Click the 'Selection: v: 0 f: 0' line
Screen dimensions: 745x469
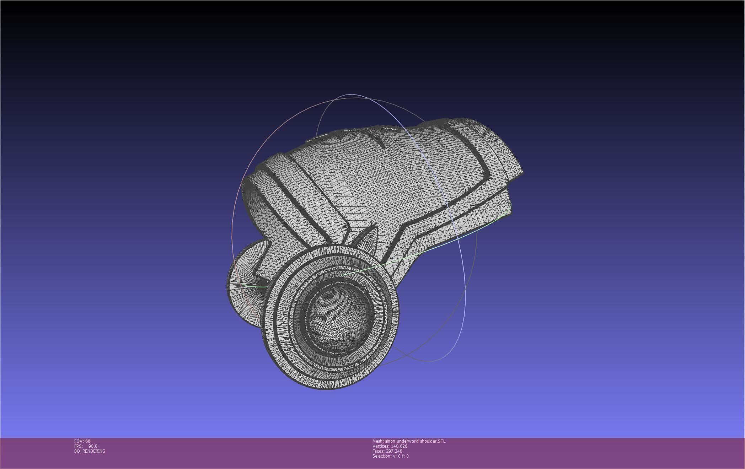(x=391, y=456)
